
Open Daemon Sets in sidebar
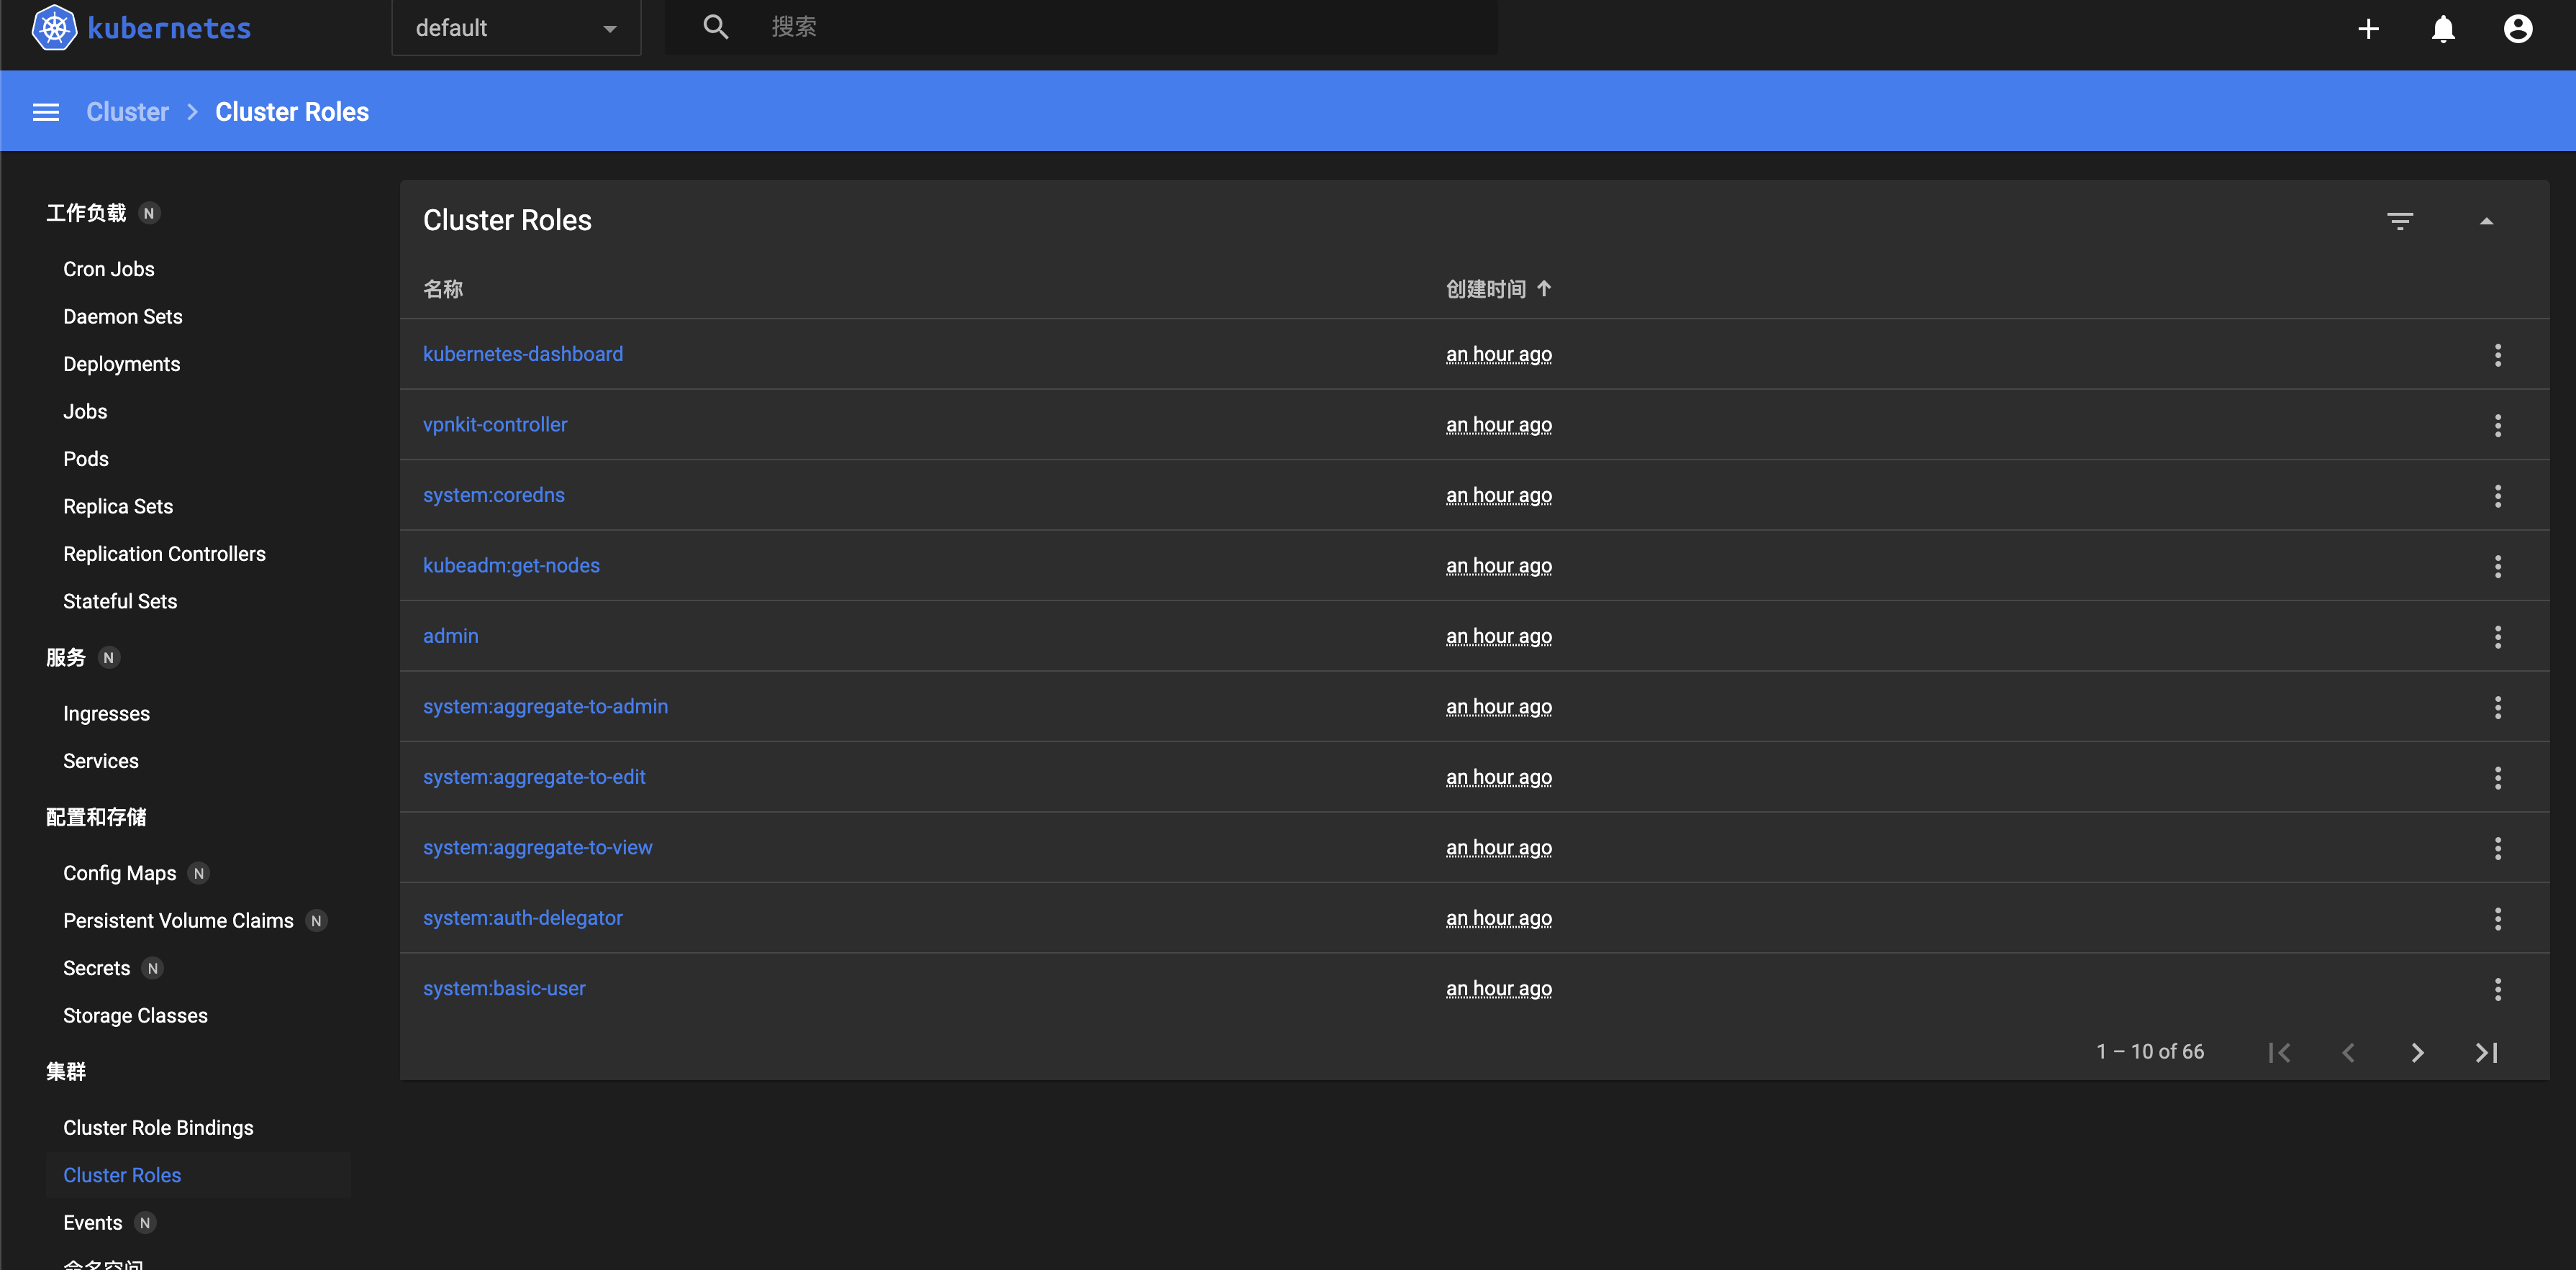coord(123,316)
